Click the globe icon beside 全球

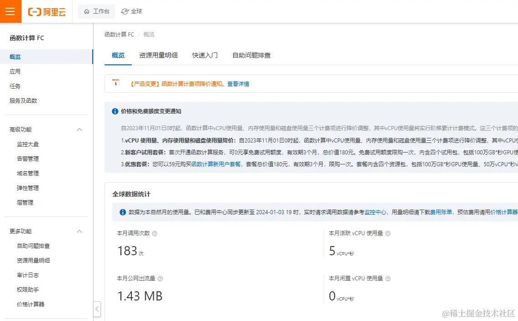125,11
